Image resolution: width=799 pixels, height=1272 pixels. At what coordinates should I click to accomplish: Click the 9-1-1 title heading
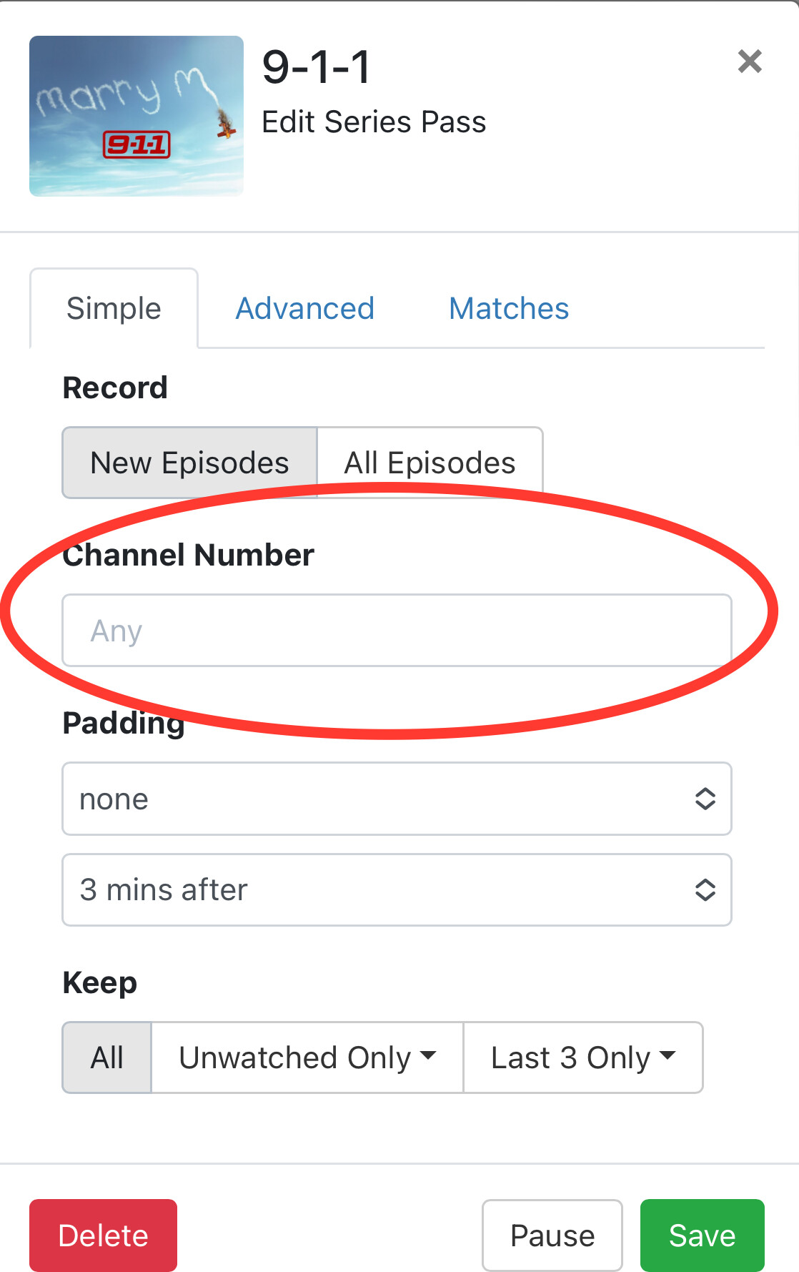coord(317,67)
